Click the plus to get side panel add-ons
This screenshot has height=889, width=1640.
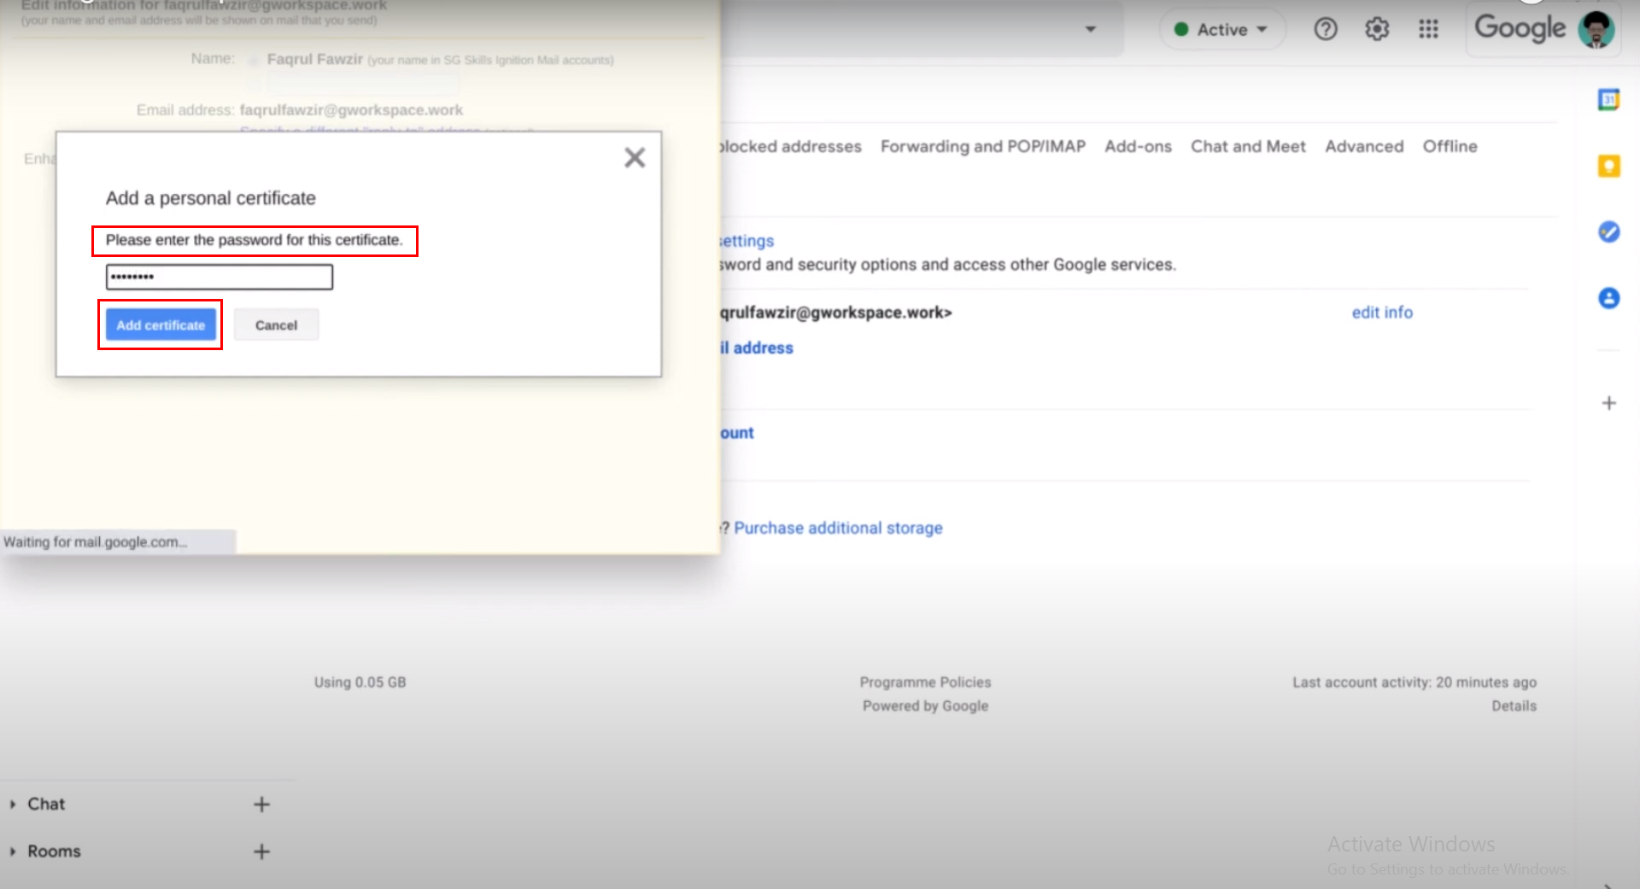1609,402
